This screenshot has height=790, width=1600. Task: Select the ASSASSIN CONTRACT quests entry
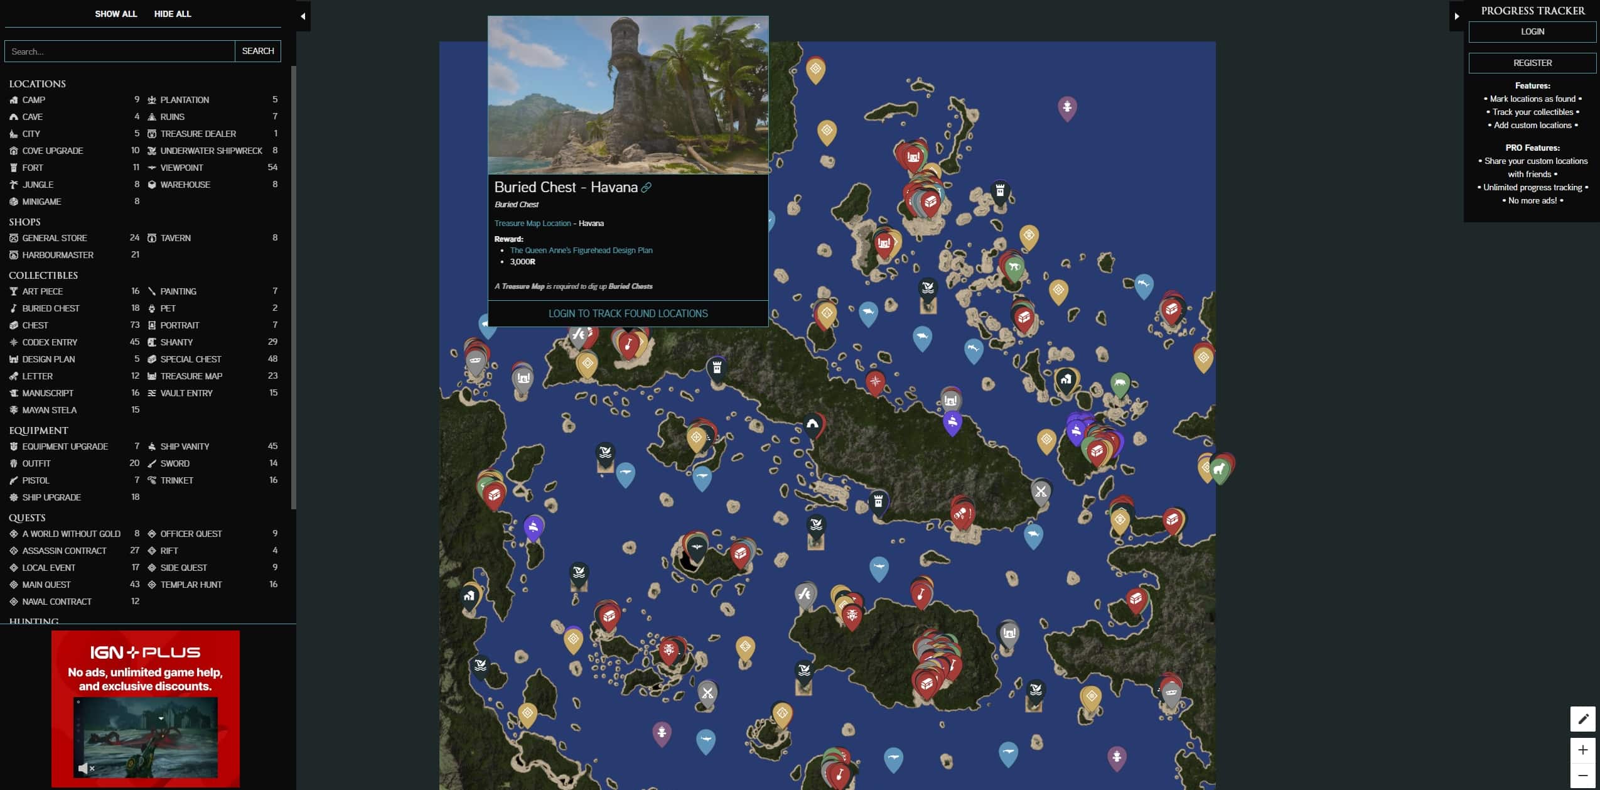(74, 551)
